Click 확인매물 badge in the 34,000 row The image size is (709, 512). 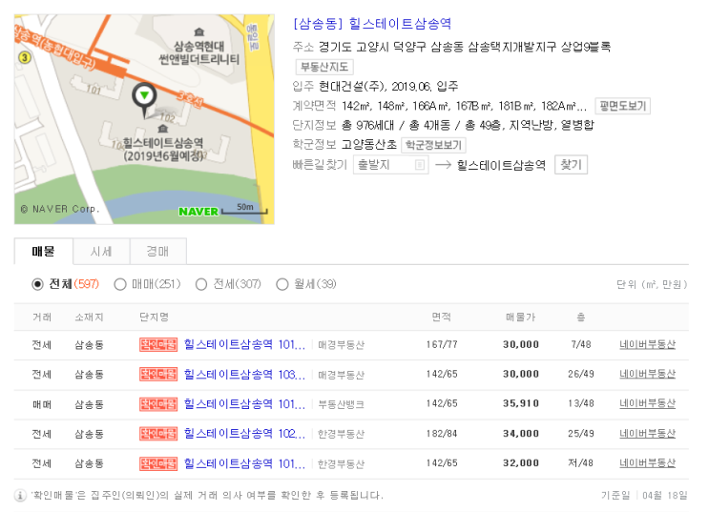coord(158,434)
